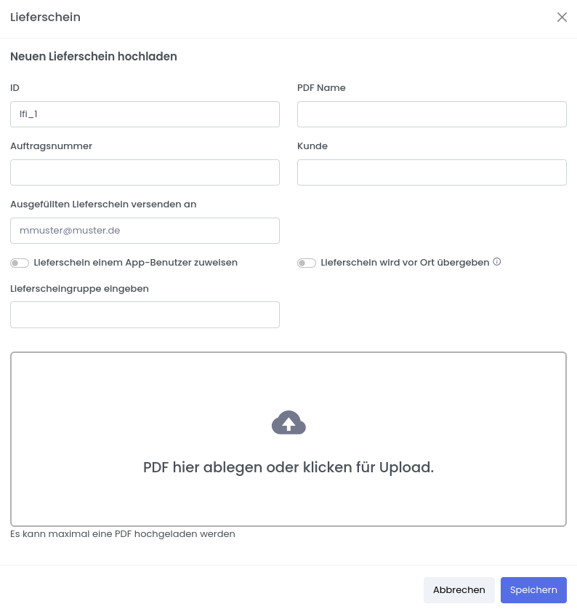Click the 'Lieferschein wird vor Ort übergeben' label text
The height and width of the screenshot is (612, 577).
pyautogui.click(x=405, y=262)
